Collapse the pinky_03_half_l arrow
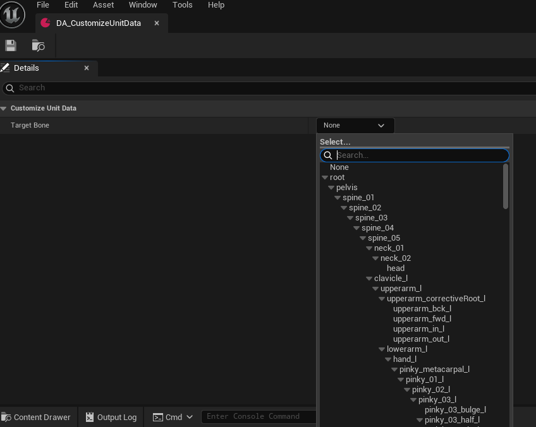This screenshot has height=427, width=536. click(420, 420)
